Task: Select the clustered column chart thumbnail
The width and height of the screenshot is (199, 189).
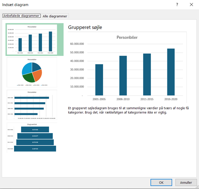Action: click(x=32, y=39)
